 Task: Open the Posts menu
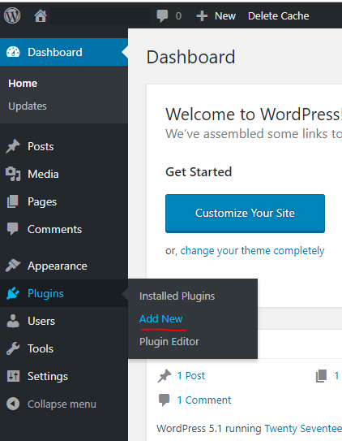click(41, 146)
